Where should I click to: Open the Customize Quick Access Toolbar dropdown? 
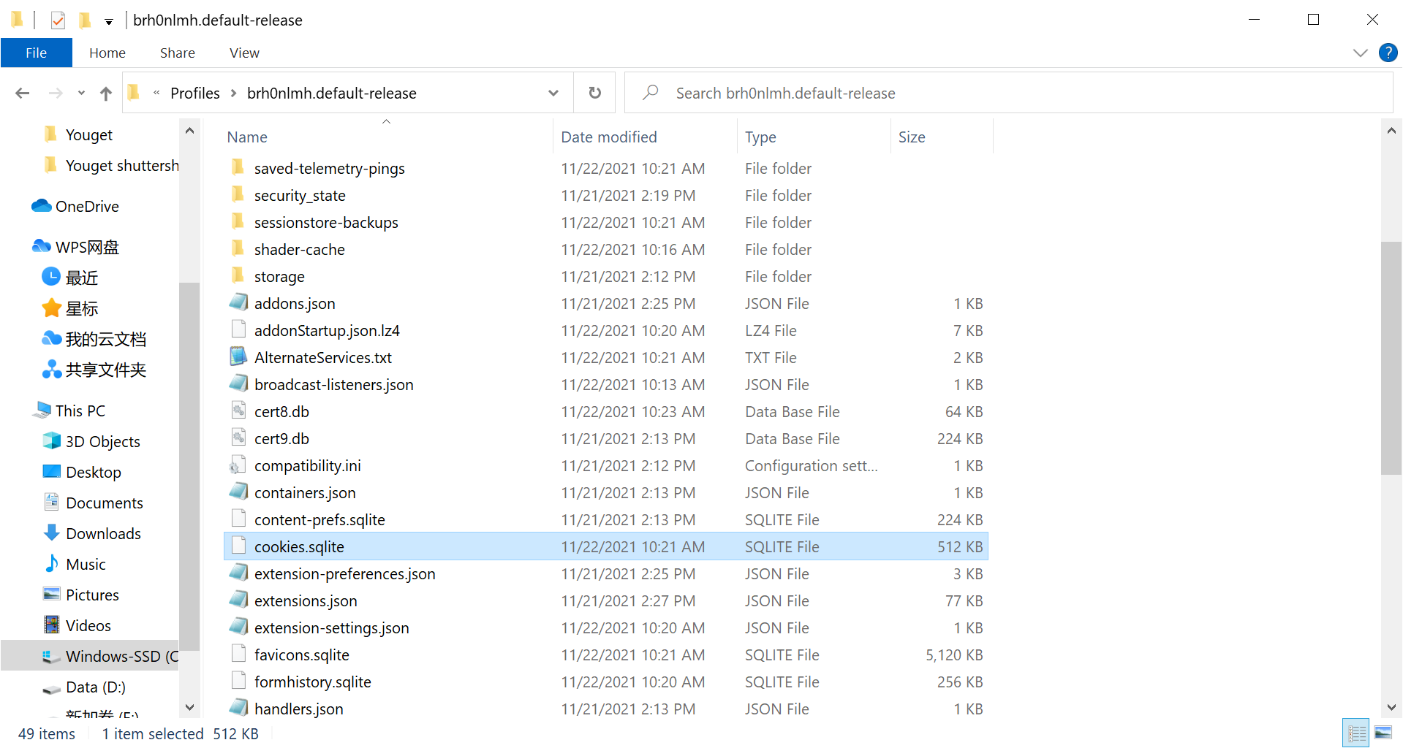[x=109, y=21]
